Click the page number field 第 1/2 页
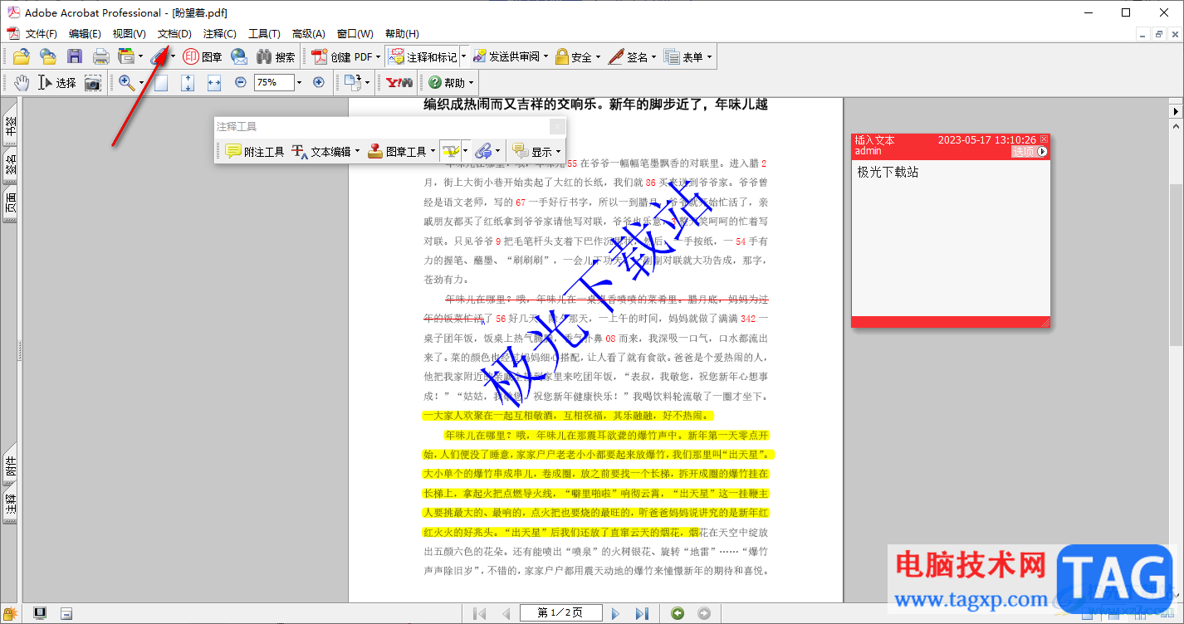Screen dimensions: 1184x624 [560, 613]
